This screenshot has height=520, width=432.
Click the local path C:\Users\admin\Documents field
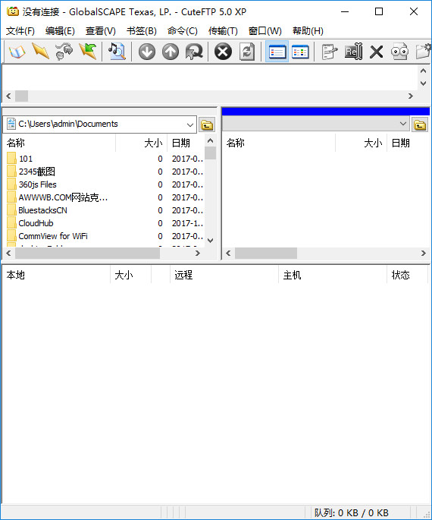click(99, 124)
